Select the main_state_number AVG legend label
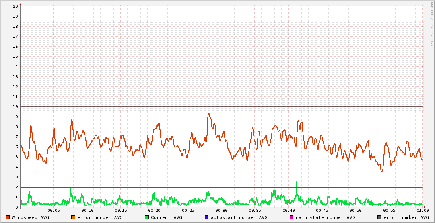 [x=325, y=217]
